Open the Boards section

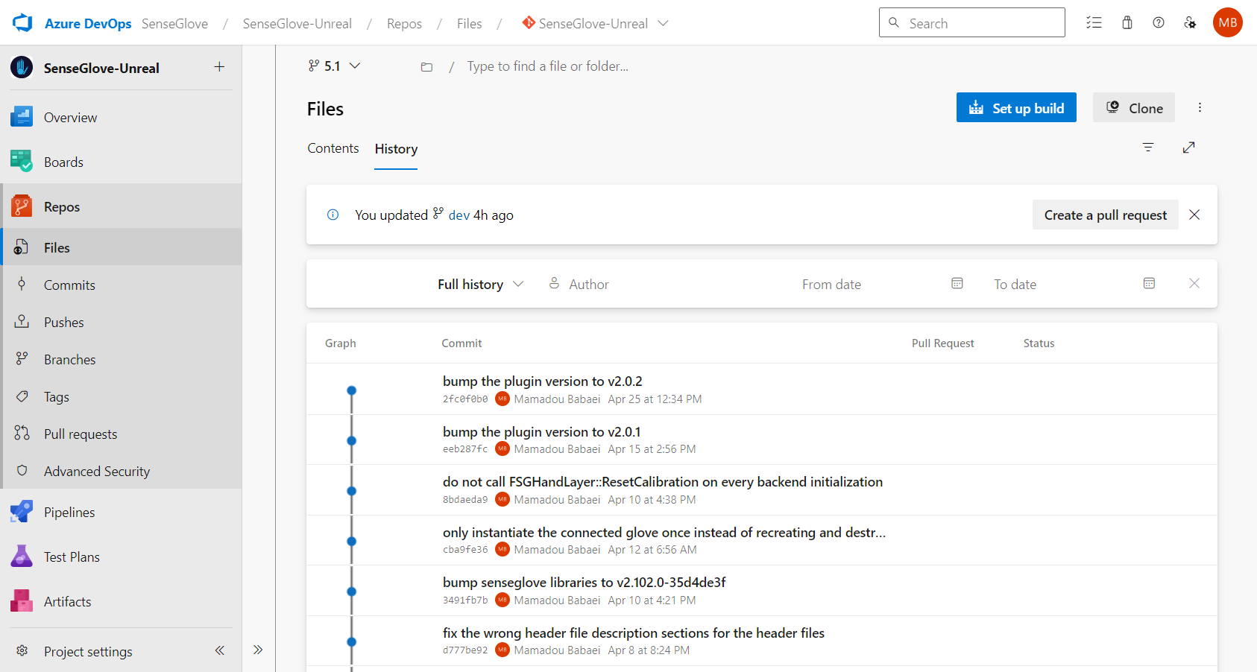[x=63, y=162]
